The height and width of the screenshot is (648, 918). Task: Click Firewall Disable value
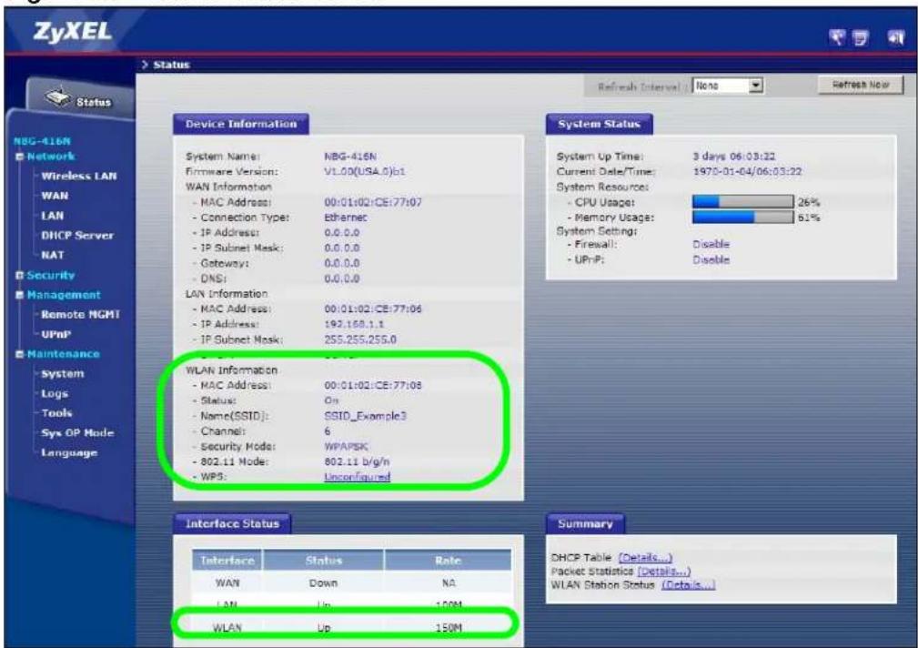(x=711, y=244)
